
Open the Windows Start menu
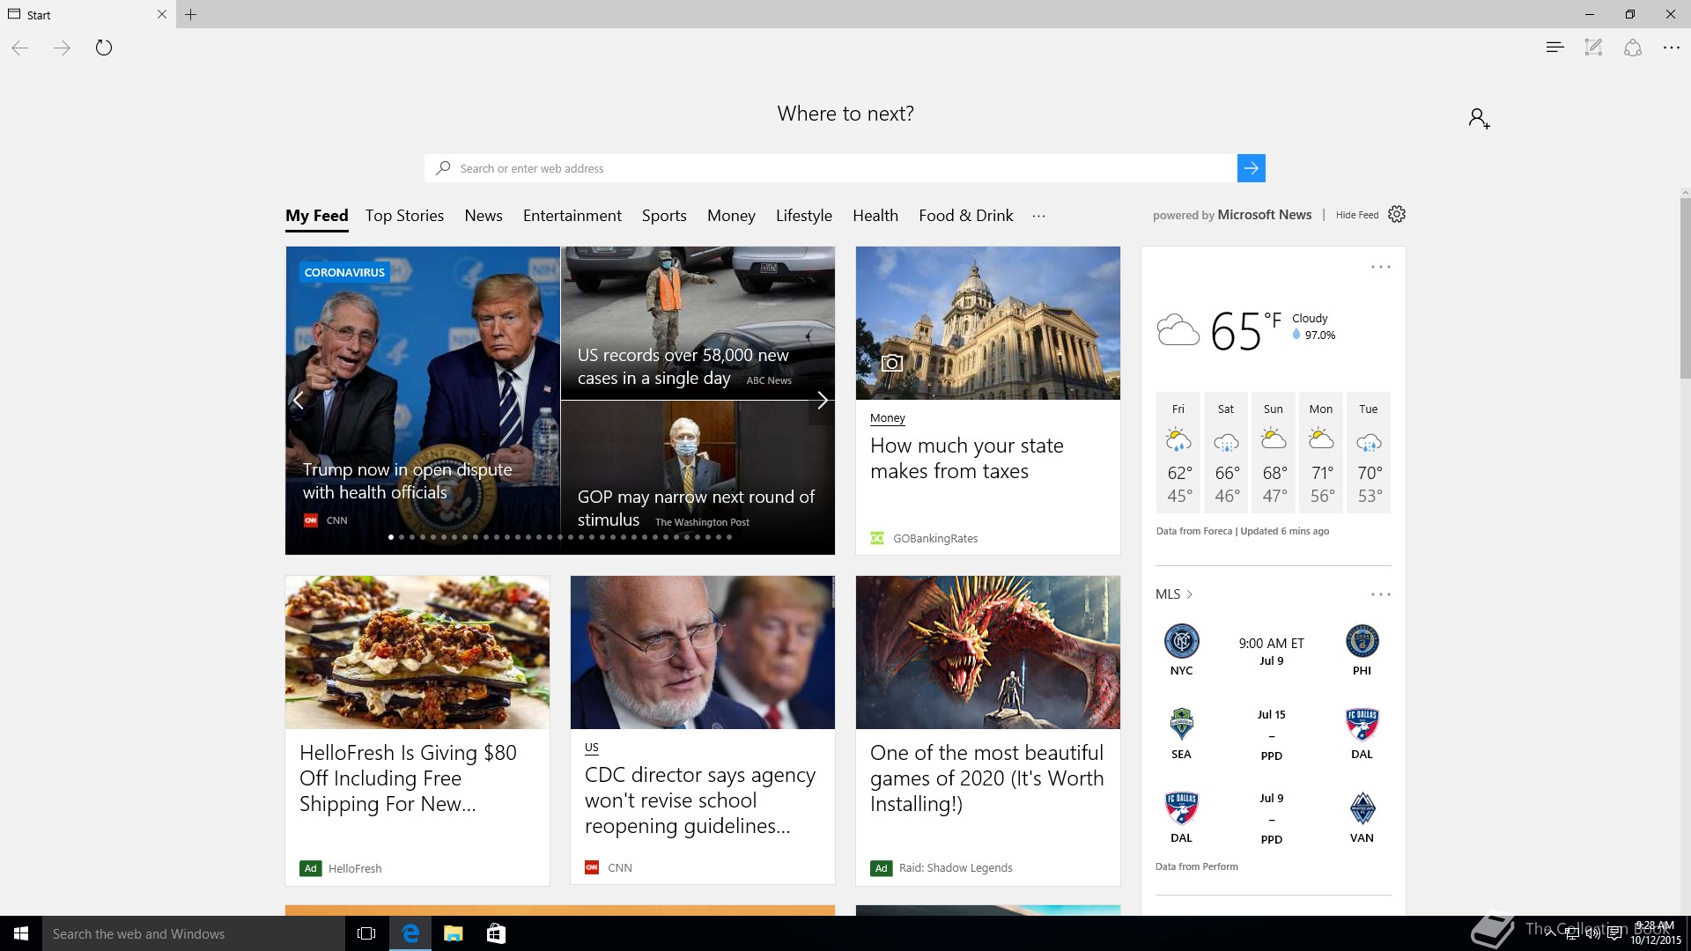coord(21,933)
